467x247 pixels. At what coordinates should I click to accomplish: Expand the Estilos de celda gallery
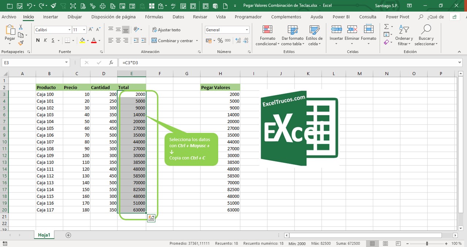(x=314, y=35)
